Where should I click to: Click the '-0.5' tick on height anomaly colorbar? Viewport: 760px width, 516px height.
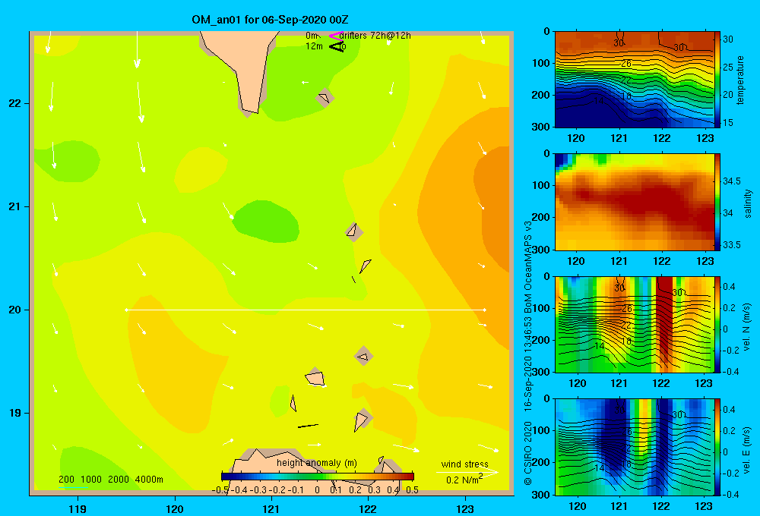point(220,490)
